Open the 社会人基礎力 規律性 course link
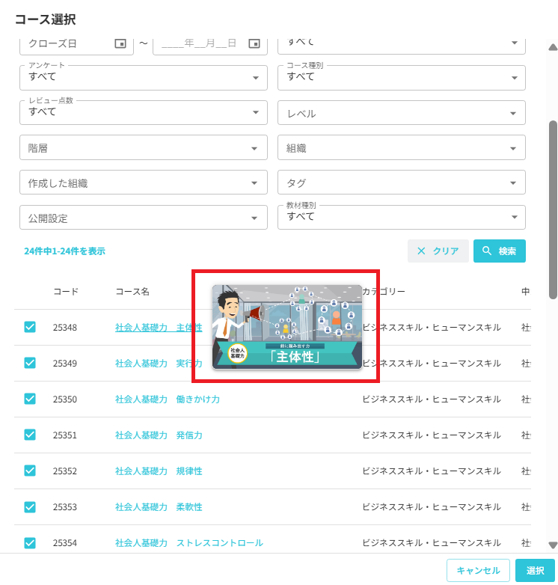 159,471
